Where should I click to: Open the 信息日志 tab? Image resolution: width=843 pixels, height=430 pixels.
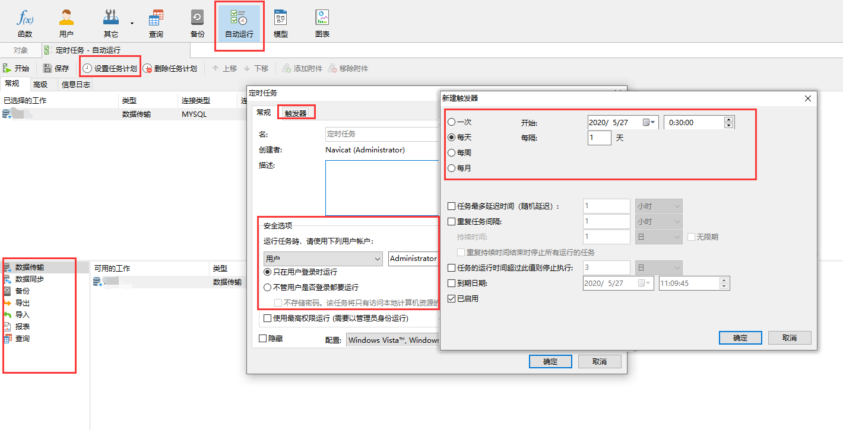pos(75,84)
